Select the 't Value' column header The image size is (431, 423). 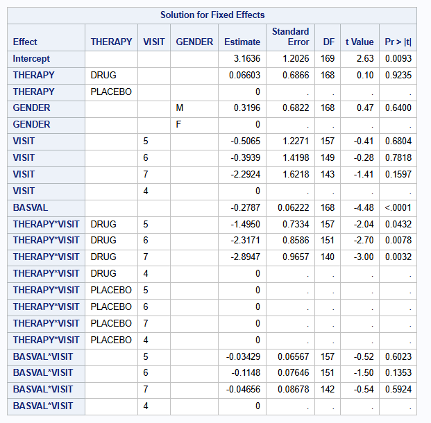(360, 42)
